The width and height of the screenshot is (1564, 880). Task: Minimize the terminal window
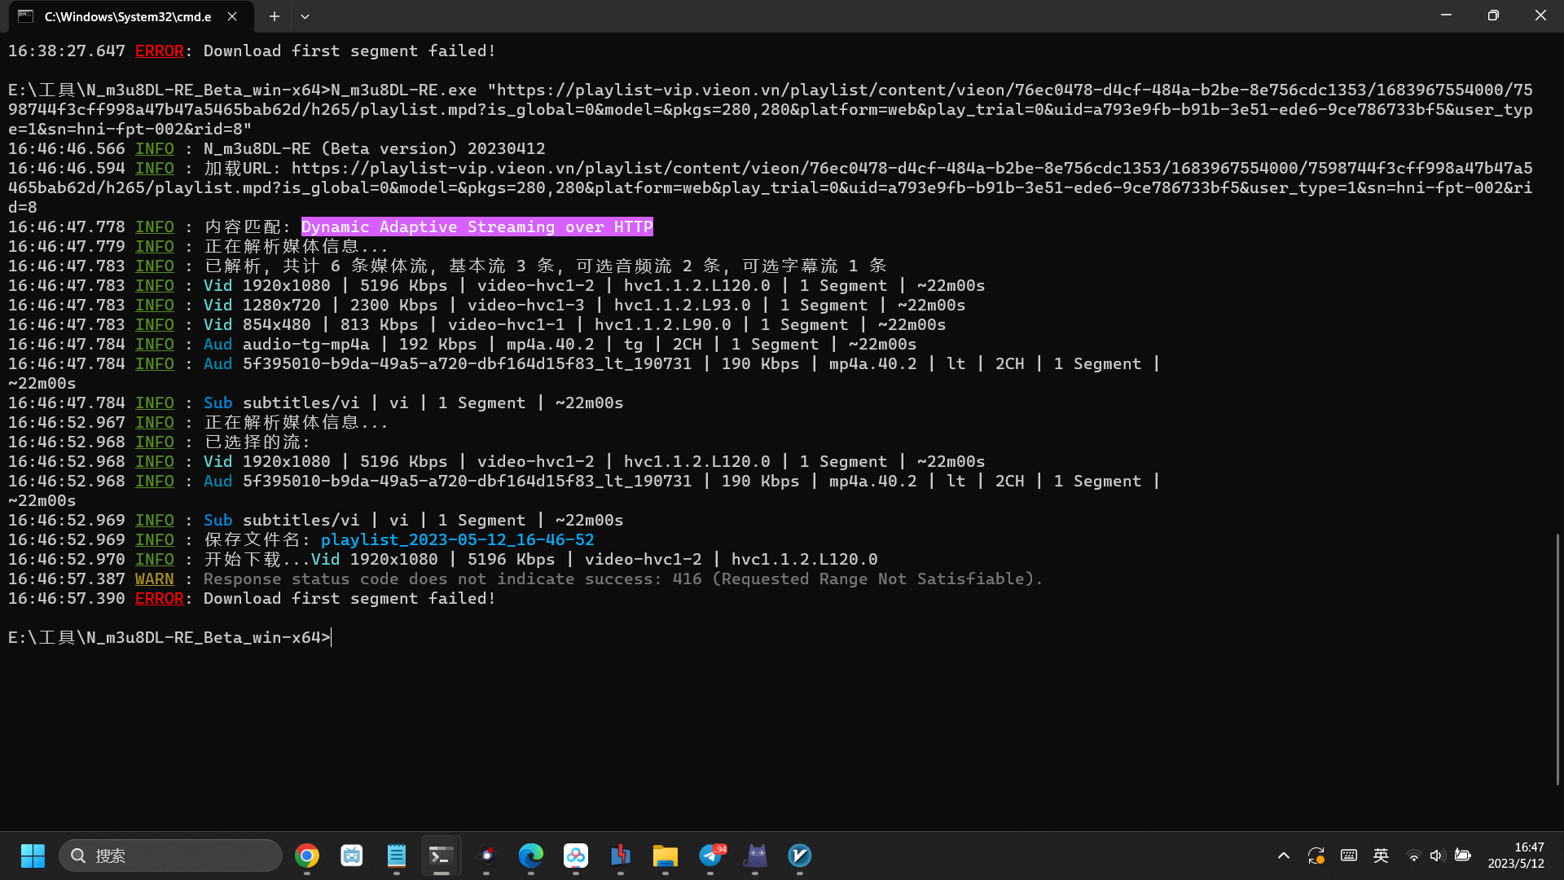coord(1446,16)
